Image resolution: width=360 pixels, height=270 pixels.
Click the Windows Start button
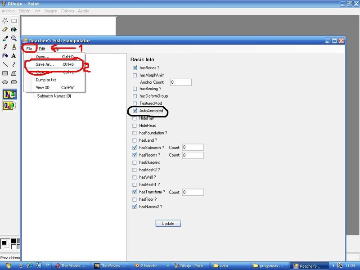(8, 265)
